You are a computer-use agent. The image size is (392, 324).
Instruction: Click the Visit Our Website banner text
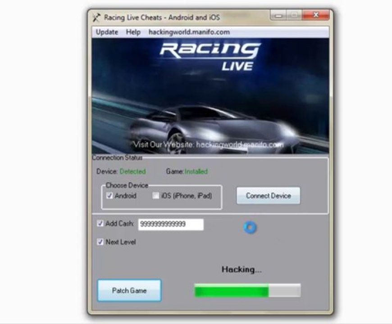[x=209, y=144]
